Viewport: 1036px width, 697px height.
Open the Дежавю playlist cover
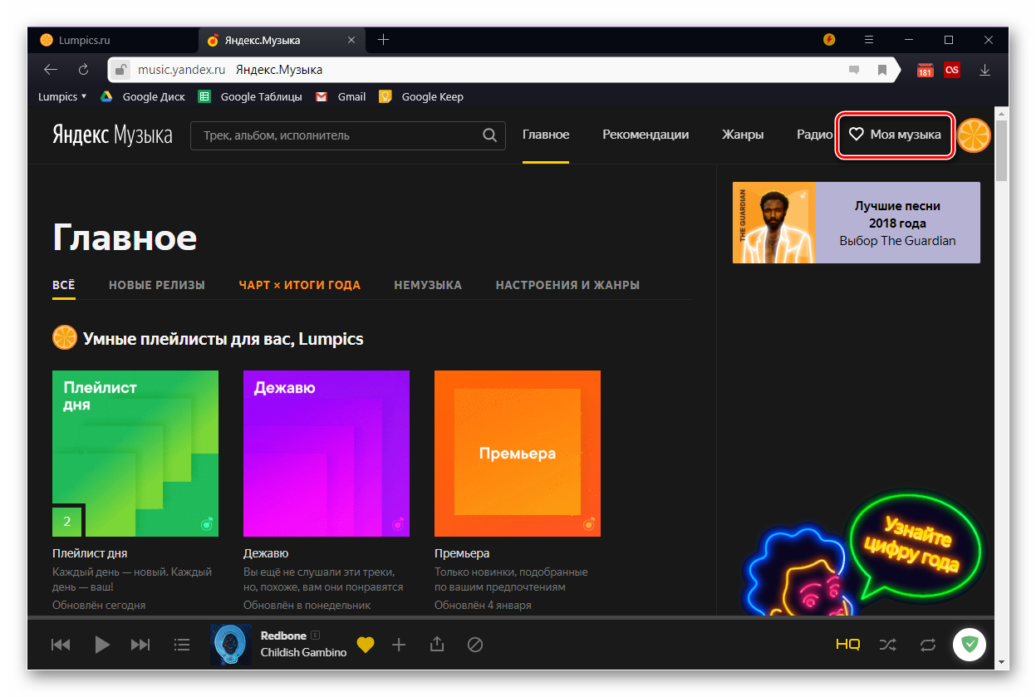click(327, 454)
